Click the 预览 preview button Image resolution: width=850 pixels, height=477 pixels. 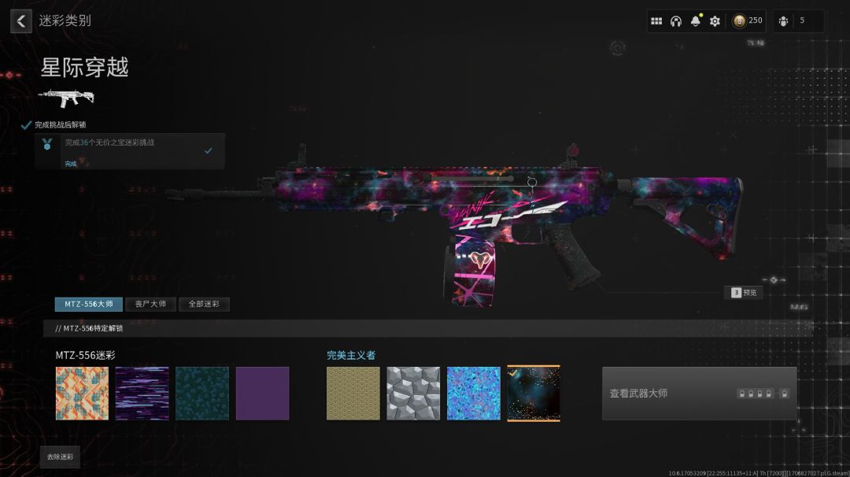coord(744,293)
